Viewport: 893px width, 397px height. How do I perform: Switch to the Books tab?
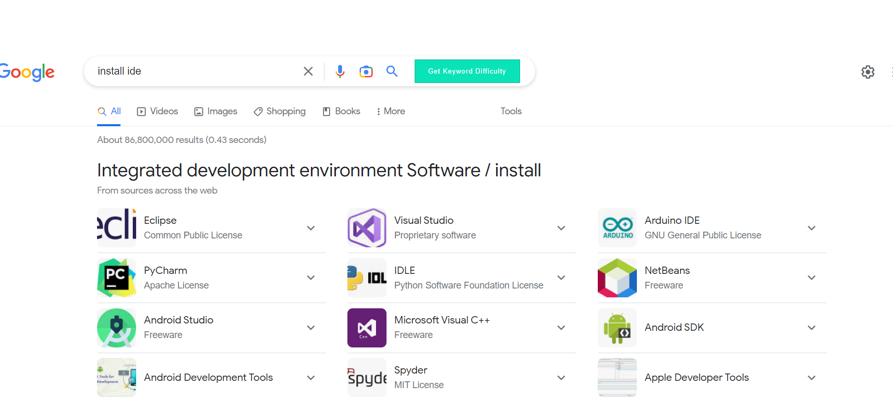[x=342, y=111]
